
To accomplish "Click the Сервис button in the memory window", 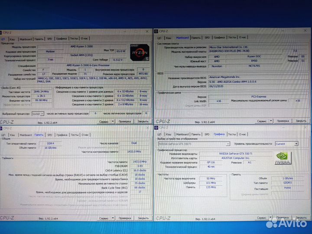I will tap(104, 218).
